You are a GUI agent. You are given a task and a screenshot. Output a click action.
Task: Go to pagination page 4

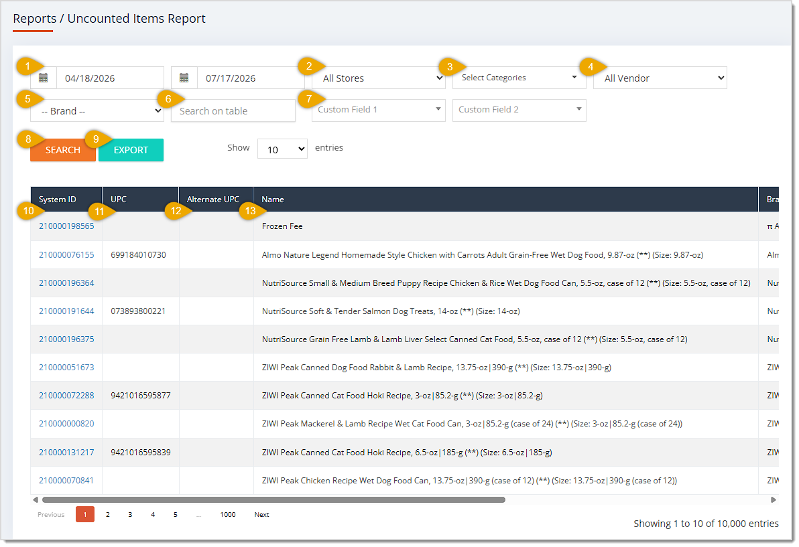(153, 514)
